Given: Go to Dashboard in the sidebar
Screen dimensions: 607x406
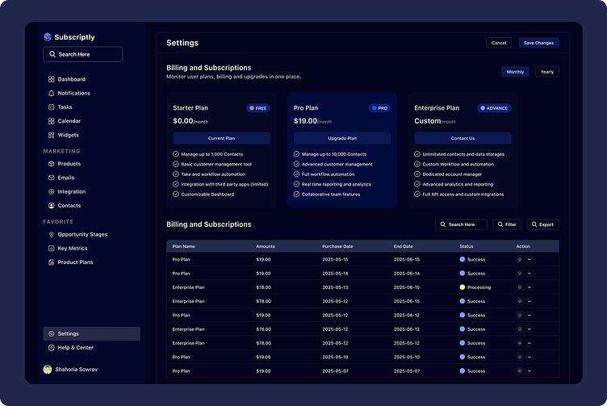Looking at the screenshot, I should tap(71, 79).
